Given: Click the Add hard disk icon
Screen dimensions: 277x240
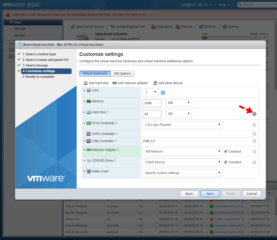Looking at the screenshot, I should (85, 83).
